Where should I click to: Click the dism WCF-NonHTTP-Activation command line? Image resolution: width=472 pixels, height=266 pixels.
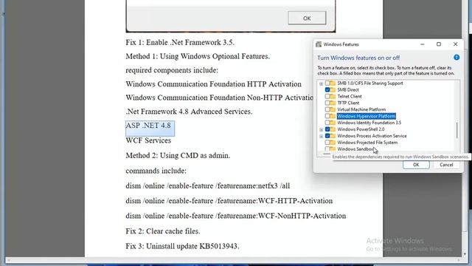click(x=236, y=216)
